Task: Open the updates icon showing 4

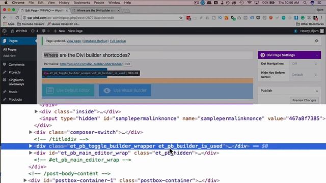Action: click(35, 31)
